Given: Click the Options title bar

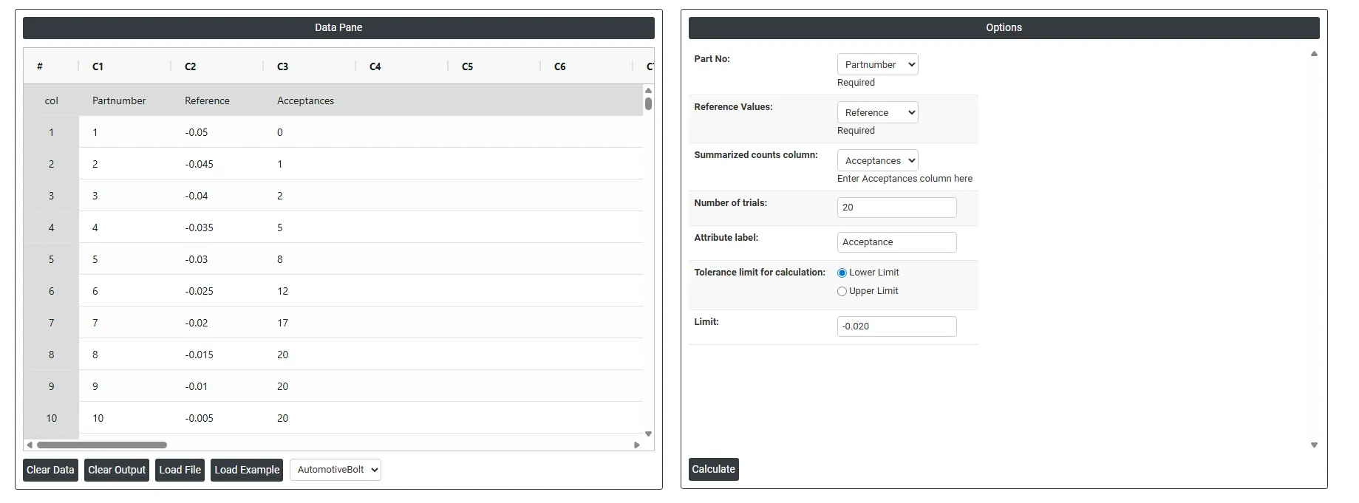Looking at the screenshot, I should [1004, 28].
